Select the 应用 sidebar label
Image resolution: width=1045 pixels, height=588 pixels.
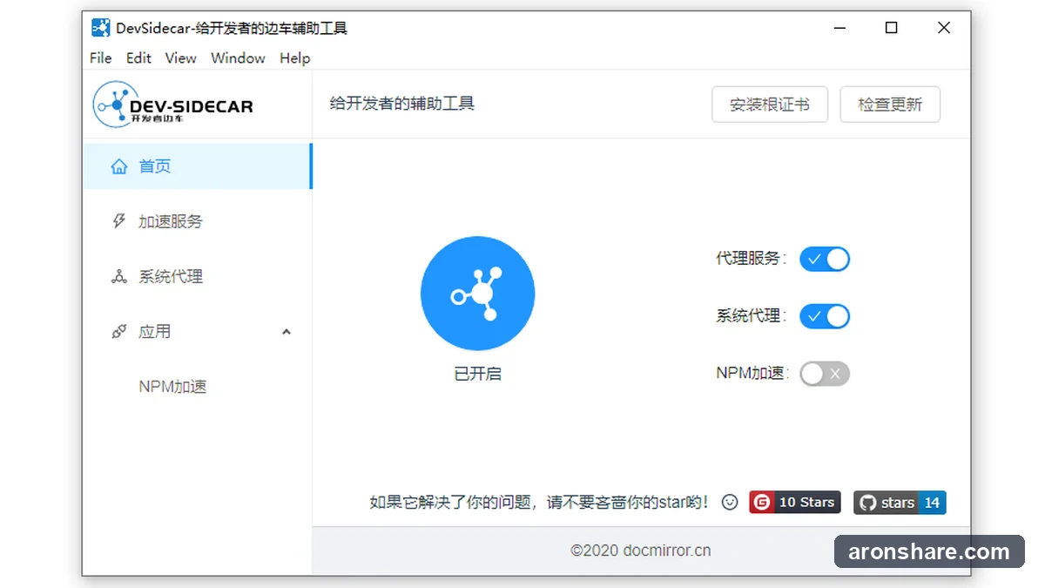coord(154,332)
